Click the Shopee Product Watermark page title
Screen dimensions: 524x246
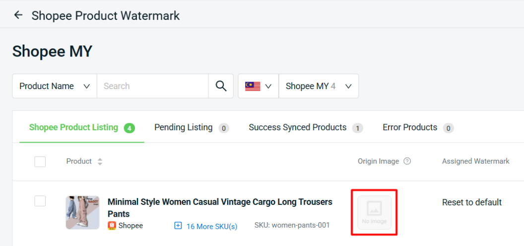(106, 16)
